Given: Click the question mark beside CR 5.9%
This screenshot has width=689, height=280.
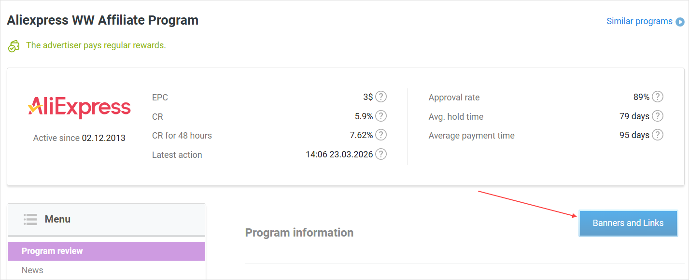Looking at the screenshot, I should pos(381,116).
